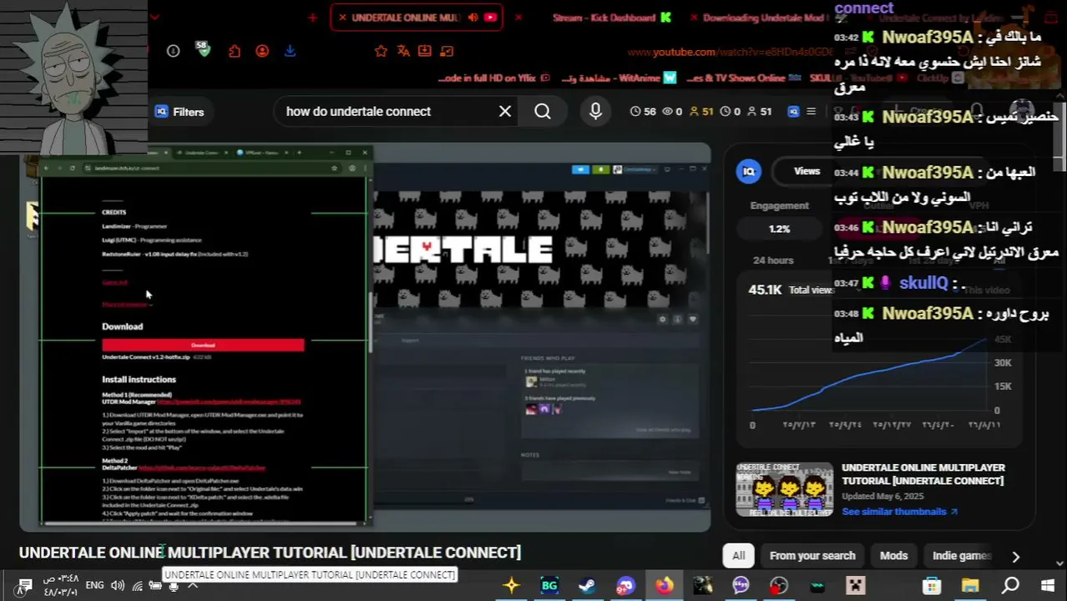Click the 1.2% engagement value
The height and width of the screenshot is (601, 1067).
click(x=779, y=229)
